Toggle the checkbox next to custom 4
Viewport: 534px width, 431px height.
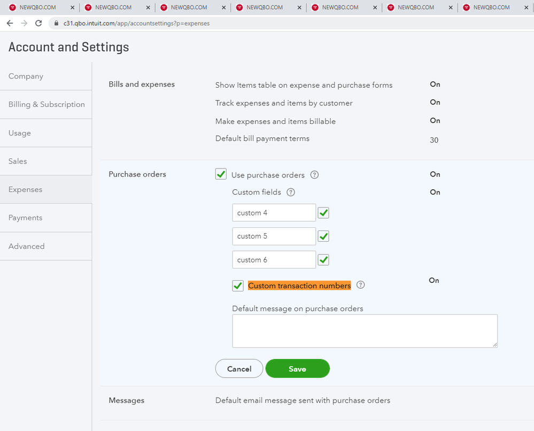tap(323, 213)
